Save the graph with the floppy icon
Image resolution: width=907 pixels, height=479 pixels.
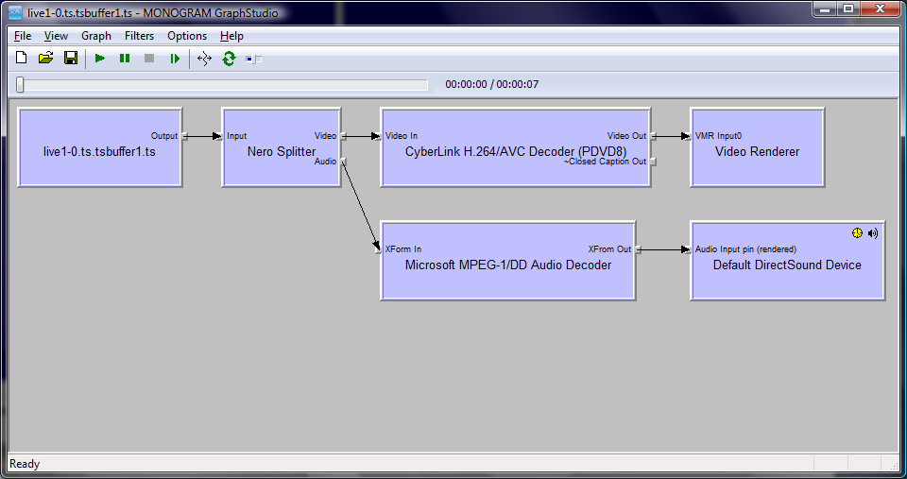pos(71,58)
